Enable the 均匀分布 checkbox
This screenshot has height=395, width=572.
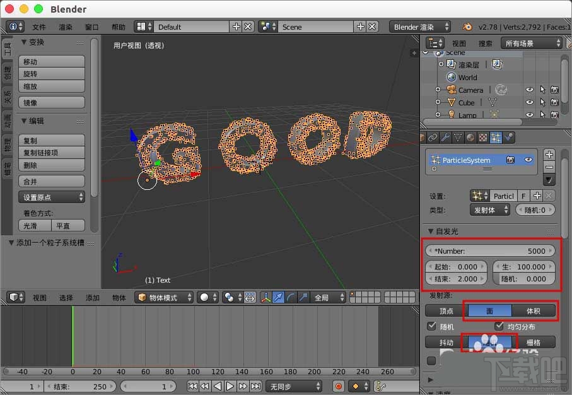pos(499,326)
